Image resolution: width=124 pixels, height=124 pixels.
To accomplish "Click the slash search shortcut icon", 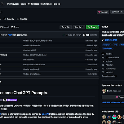I will [x=2, y=4].
